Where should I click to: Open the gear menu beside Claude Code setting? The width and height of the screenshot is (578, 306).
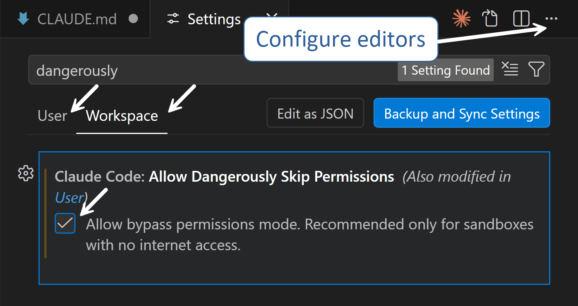pos(26,173)
